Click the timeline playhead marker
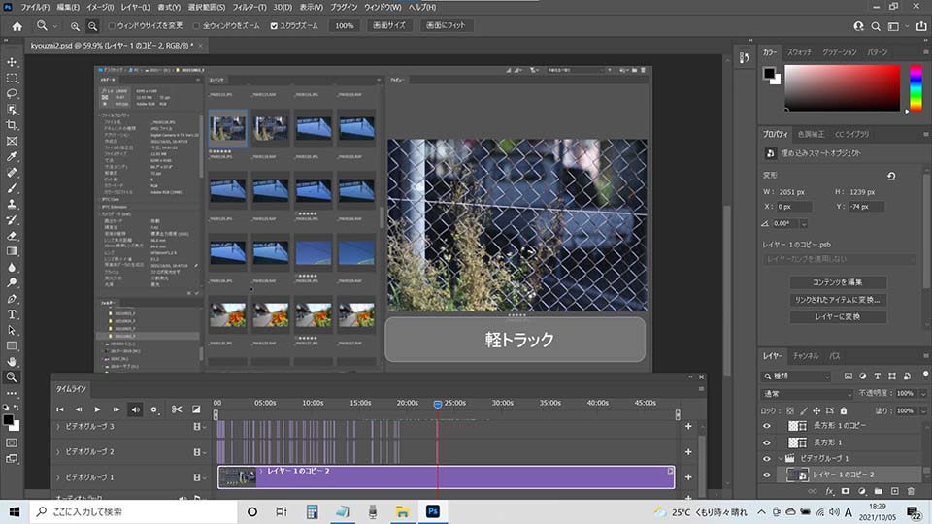The image size is (932, 524). pos(438,405)
